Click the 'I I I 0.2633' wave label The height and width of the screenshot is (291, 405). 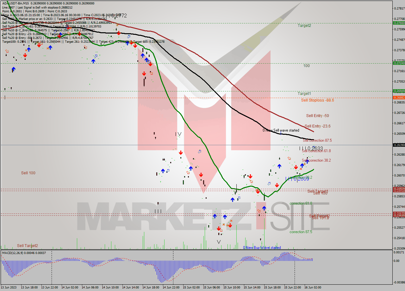(311, 148)
